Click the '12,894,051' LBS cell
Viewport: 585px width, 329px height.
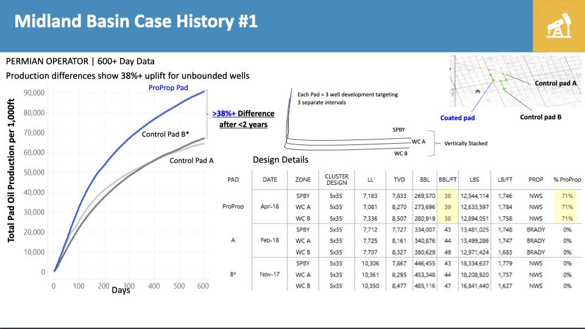(x=475, y=219)
